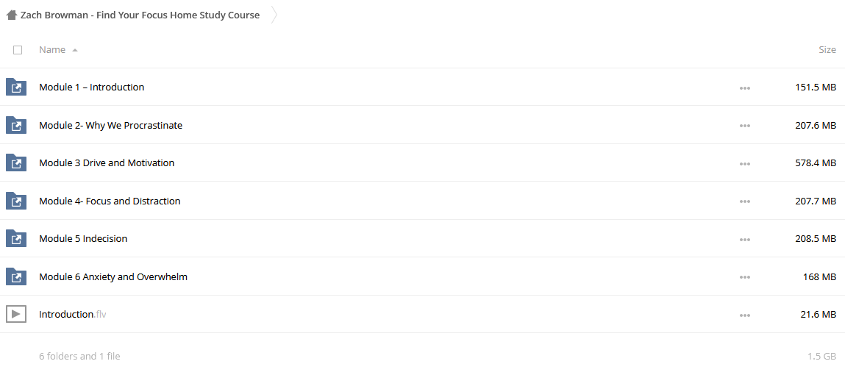Viewport: 845px width, 375px height.
Task: Click Module 3 Drive and Motivation folder icon
Action: point(16,162)
